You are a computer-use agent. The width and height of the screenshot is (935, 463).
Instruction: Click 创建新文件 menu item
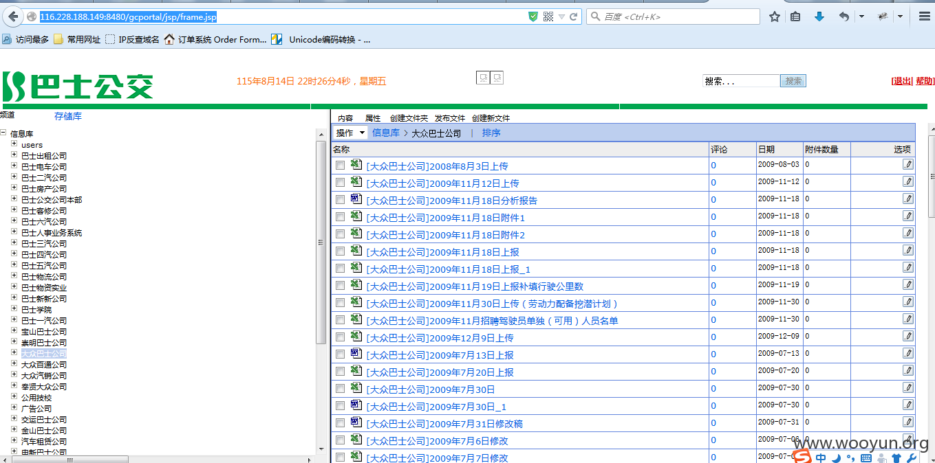(491, 118)
